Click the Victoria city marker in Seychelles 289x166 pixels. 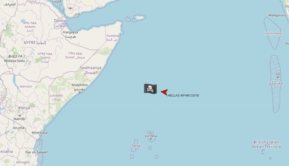(x=151, y=139)
